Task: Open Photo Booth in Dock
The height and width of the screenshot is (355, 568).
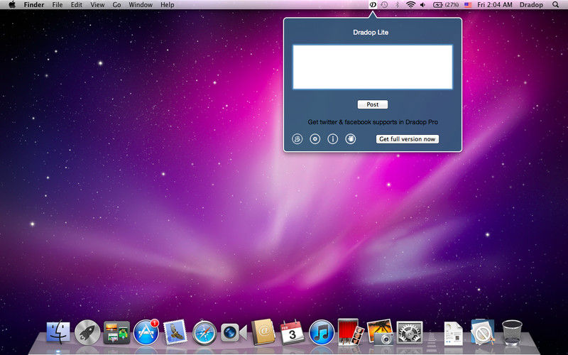Action: click(350, 332)
